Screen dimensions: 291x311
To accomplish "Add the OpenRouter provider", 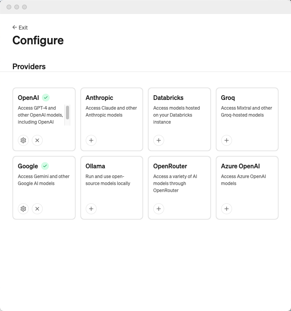I will tap(159, 209).
